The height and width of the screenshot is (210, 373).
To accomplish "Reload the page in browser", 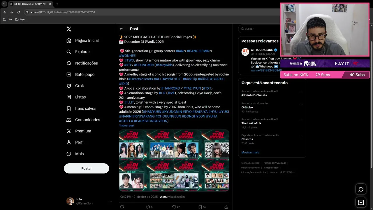I will [19, 12].
